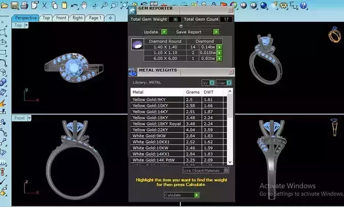This screenshot has width=344, height=207.
Task: Select the Yellow Gold:9KY row
Action: (x=179, y=100)
